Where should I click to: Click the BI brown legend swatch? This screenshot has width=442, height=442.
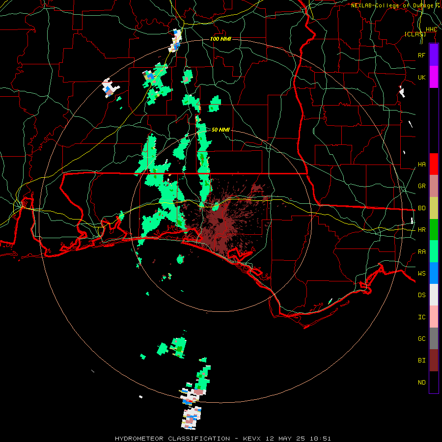(434, 360)
